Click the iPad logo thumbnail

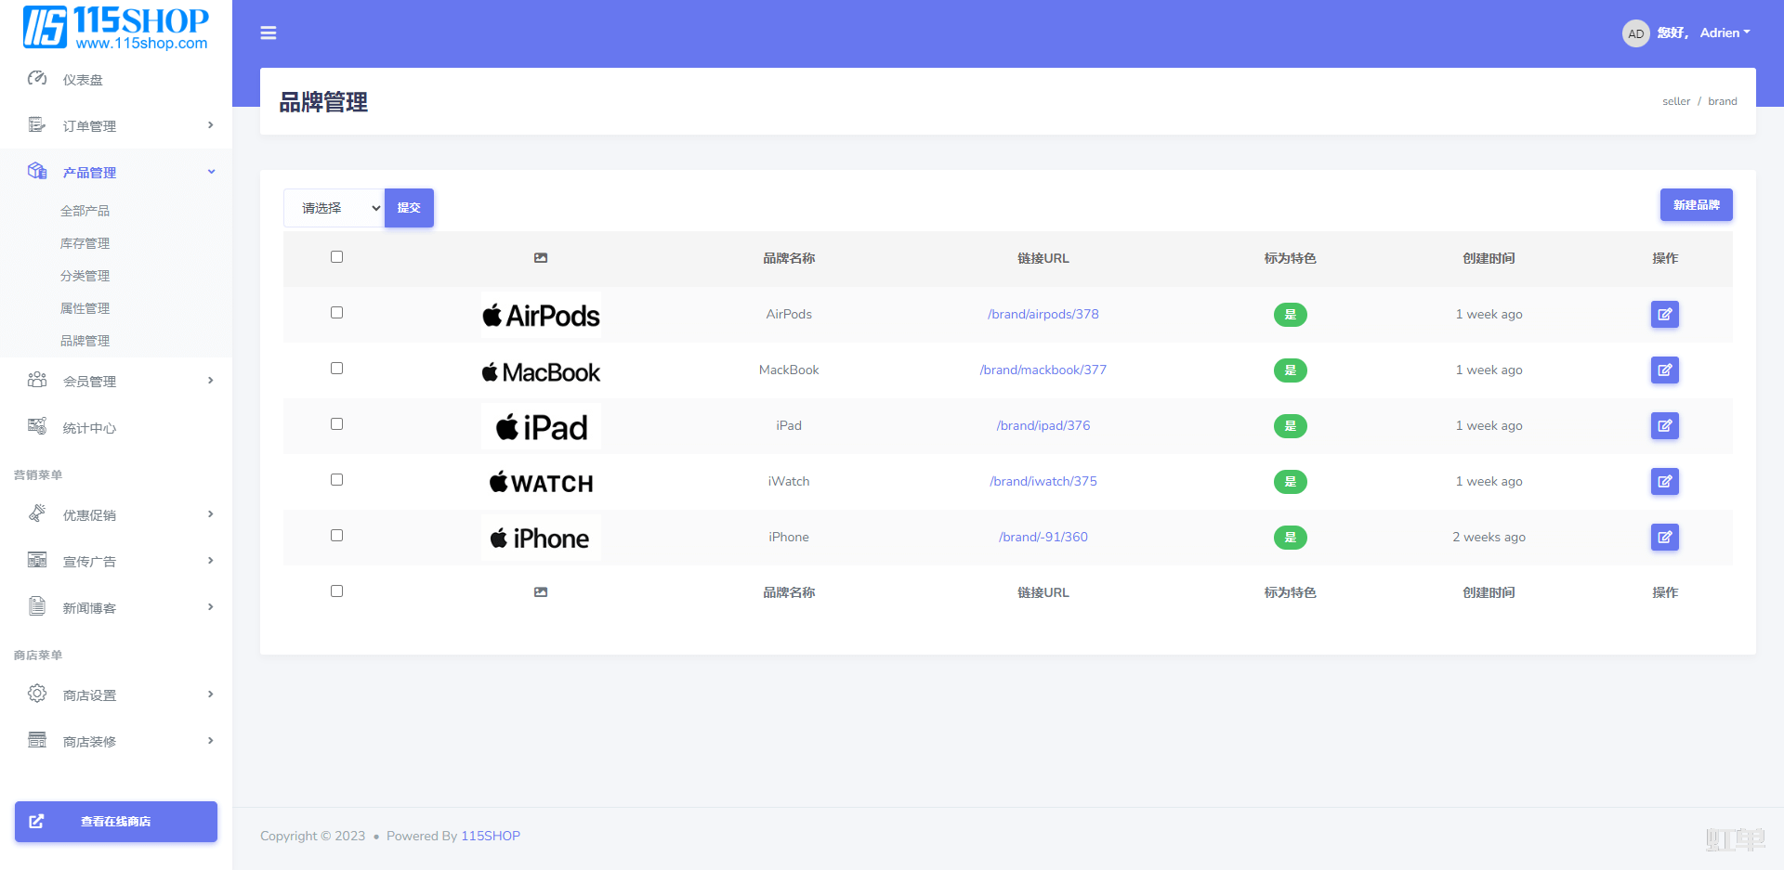coord(541,426)
